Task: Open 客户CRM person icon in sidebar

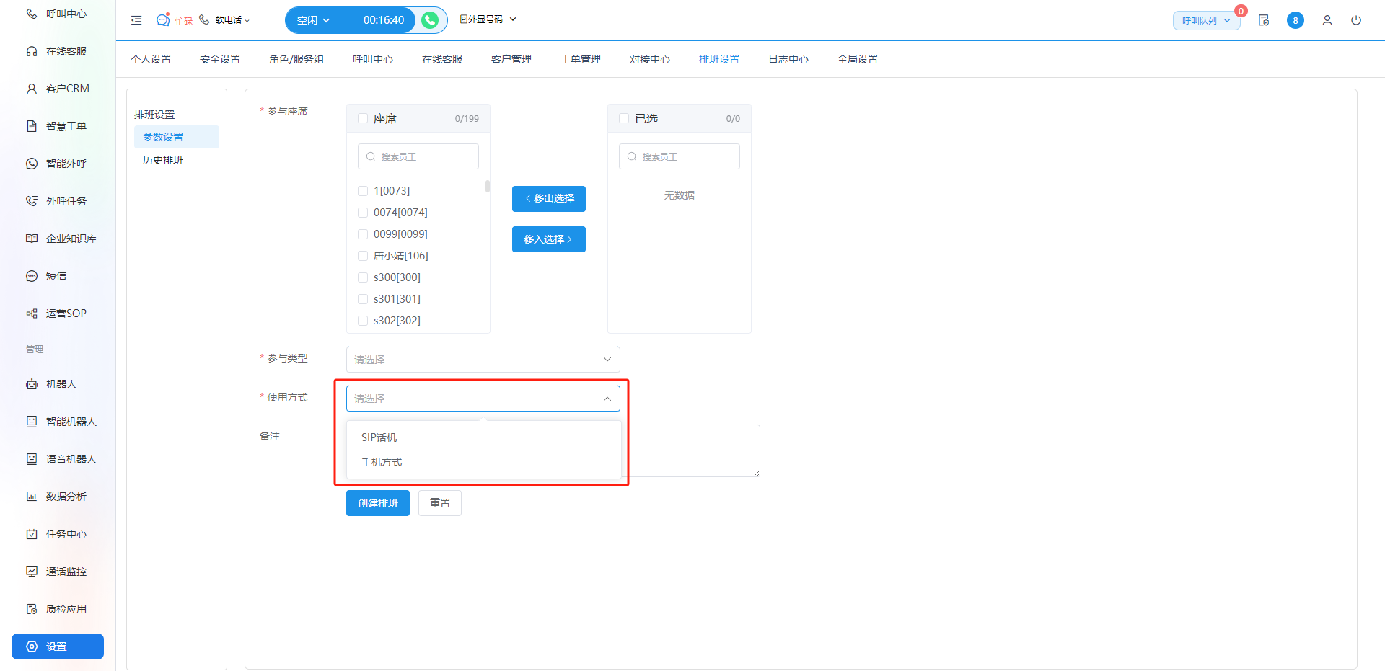Action: coord(32,89)
